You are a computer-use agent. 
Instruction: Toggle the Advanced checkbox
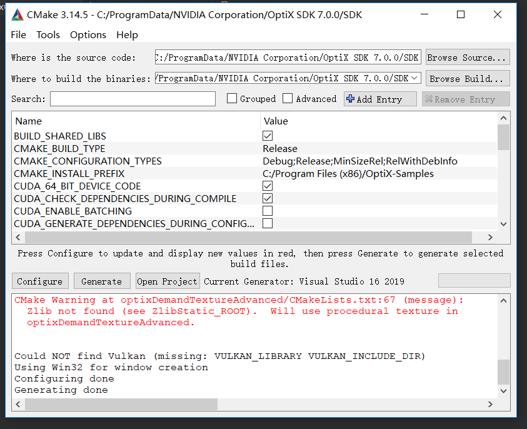288,99
